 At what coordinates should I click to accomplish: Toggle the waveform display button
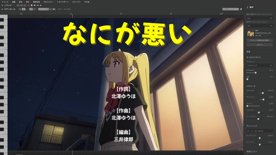tap(43, 9)
